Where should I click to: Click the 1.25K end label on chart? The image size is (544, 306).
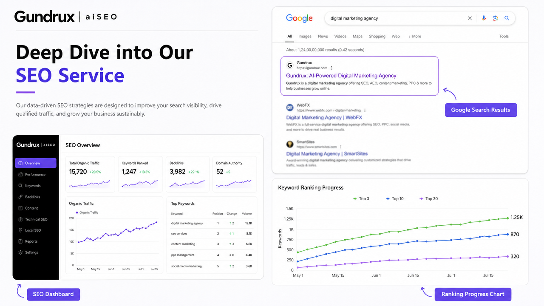tap(517, 218)
